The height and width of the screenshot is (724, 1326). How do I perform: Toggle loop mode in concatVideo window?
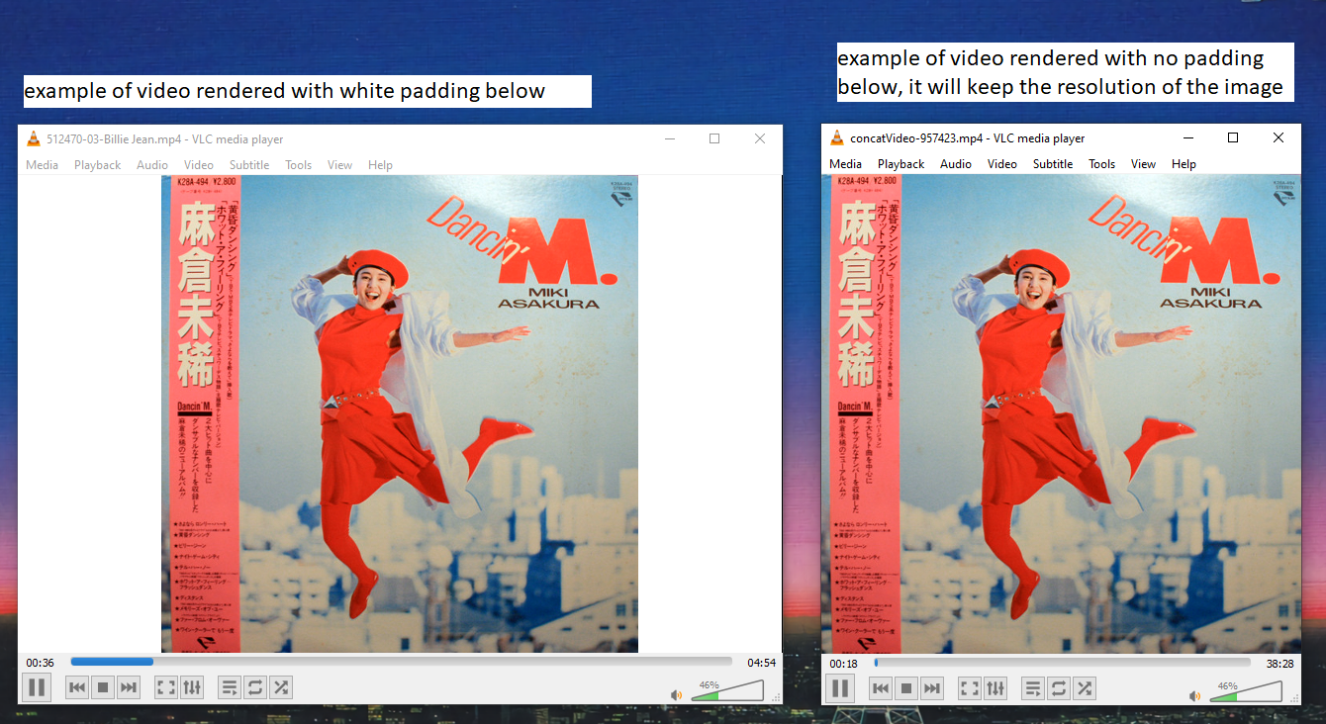coord(1059,688)
